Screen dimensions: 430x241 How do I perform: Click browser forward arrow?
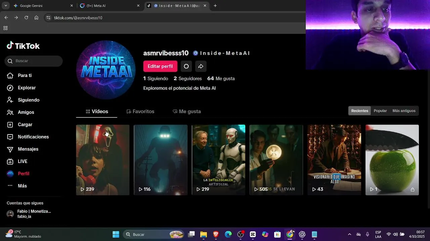coord(16,18)
